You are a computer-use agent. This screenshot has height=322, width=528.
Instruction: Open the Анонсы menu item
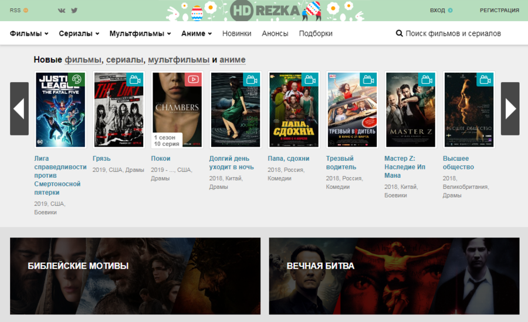click(275, 33)
